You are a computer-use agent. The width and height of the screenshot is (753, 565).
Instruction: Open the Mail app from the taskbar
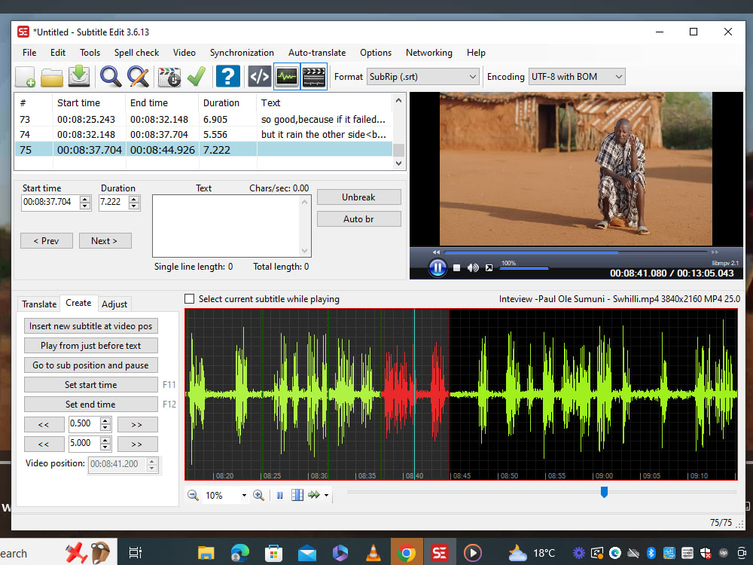click(x=307, y=554)
